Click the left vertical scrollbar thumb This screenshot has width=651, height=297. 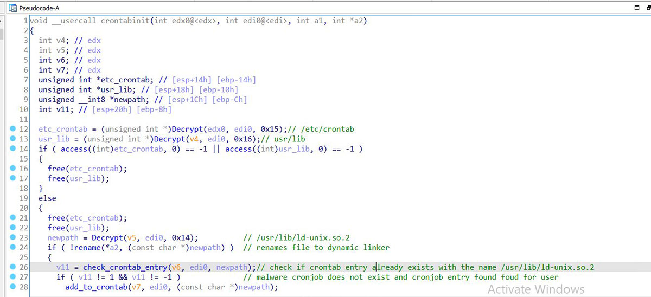click(2, 33)
